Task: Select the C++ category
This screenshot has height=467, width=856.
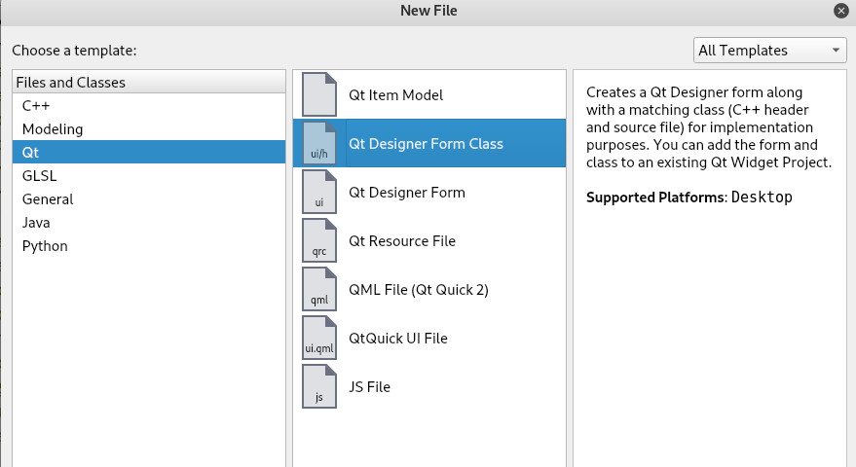Action: [149, 105]
